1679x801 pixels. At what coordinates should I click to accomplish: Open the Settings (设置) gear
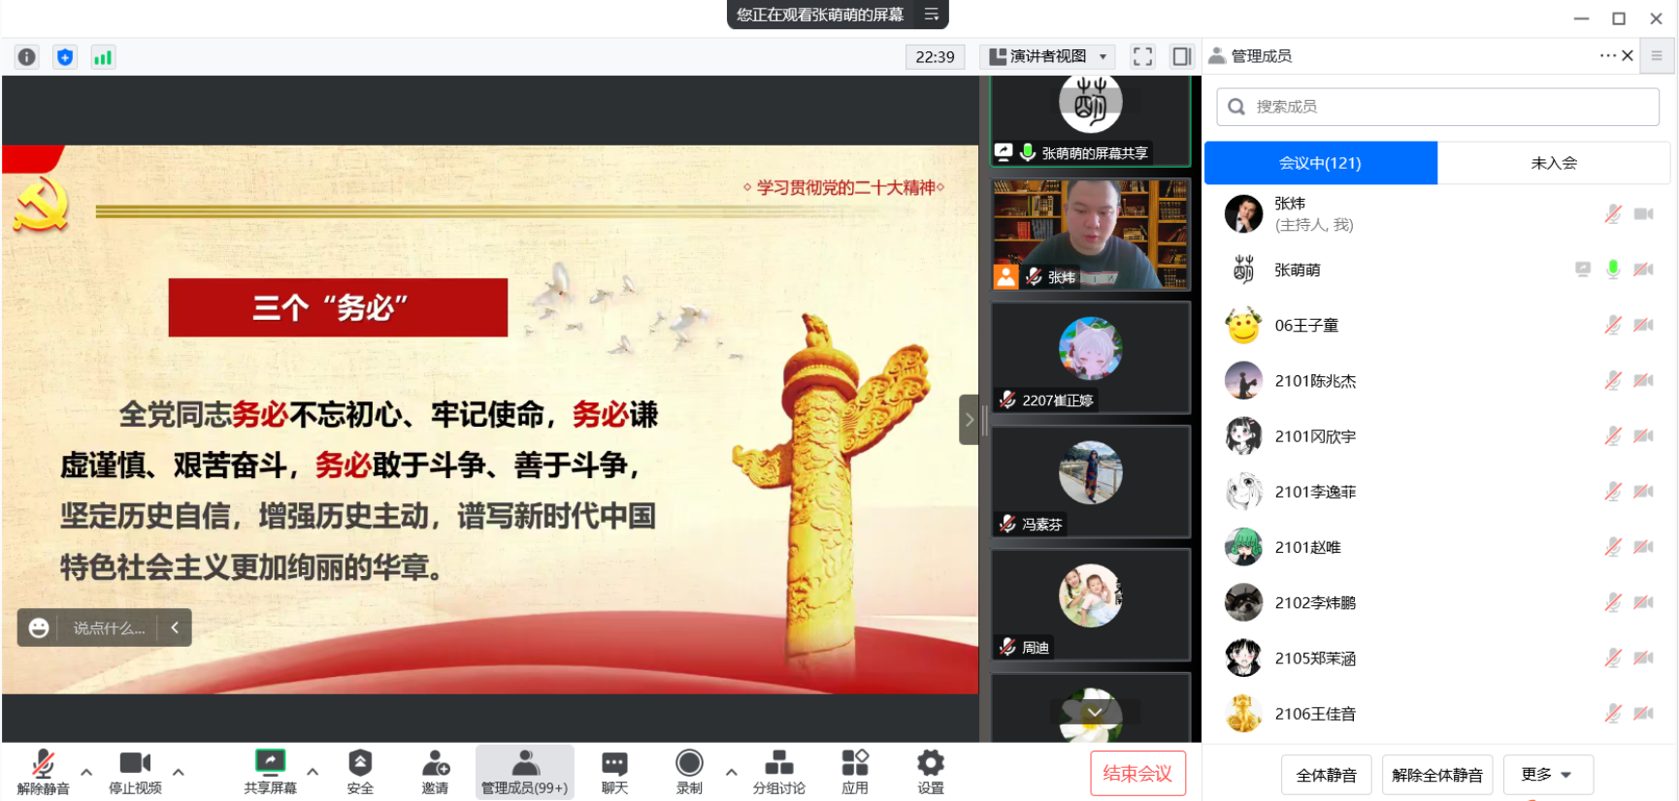[930, 772]
